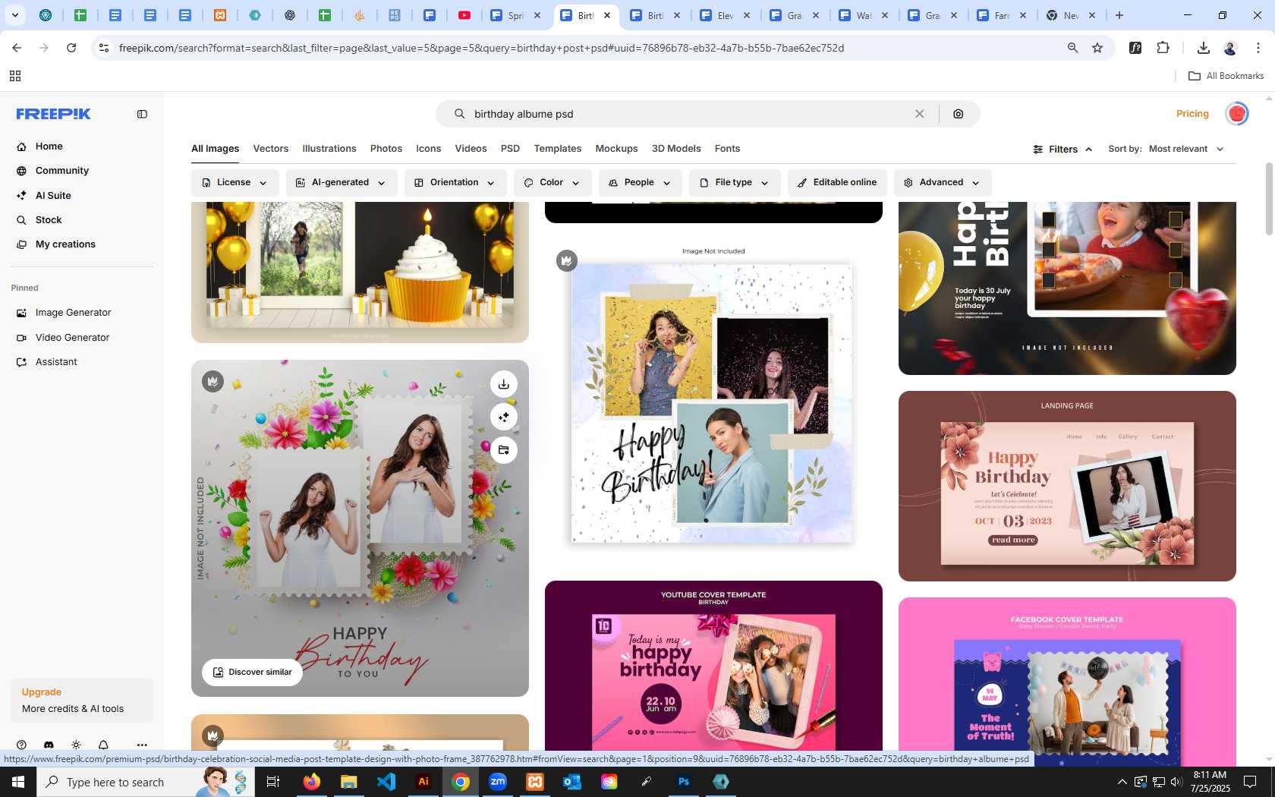
Task: Open the cupcake and balloons thumbnail
Action: pos(360,272)
